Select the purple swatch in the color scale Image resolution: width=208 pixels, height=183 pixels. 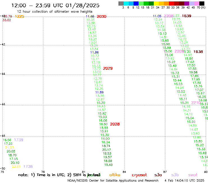[x=187, y=3]
